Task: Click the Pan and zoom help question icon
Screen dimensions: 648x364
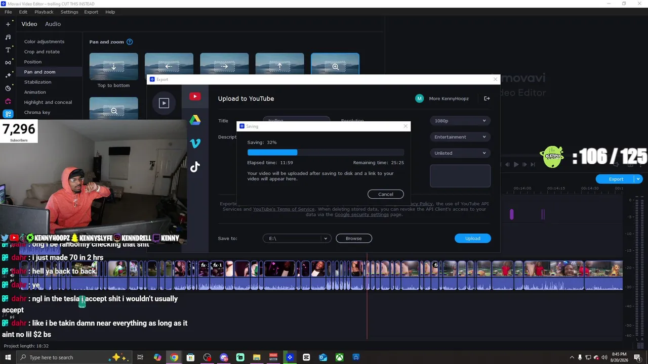Action: tap(130, 42)
